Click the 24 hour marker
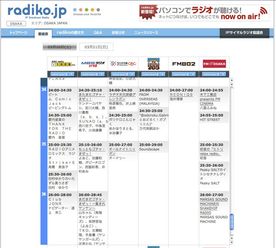The image size is (276, 248). (x=44, y=90)
